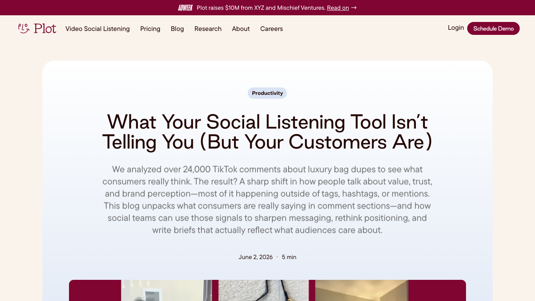
Task: Click the article headline text
Action: [x=267, y=132]
